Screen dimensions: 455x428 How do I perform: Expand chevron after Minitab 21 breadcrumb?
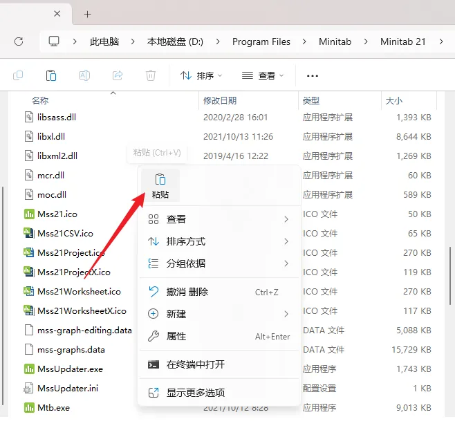(441, 41)
